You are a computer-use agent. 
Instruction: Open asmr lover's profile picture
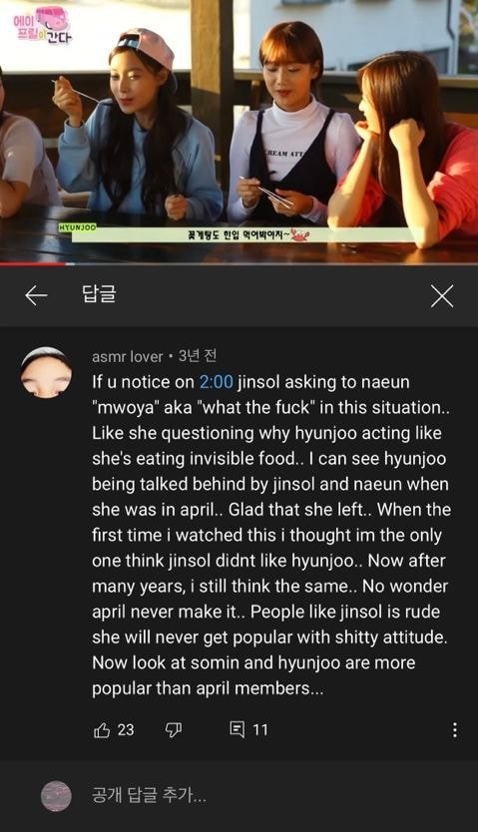click(x=46, y=372)
